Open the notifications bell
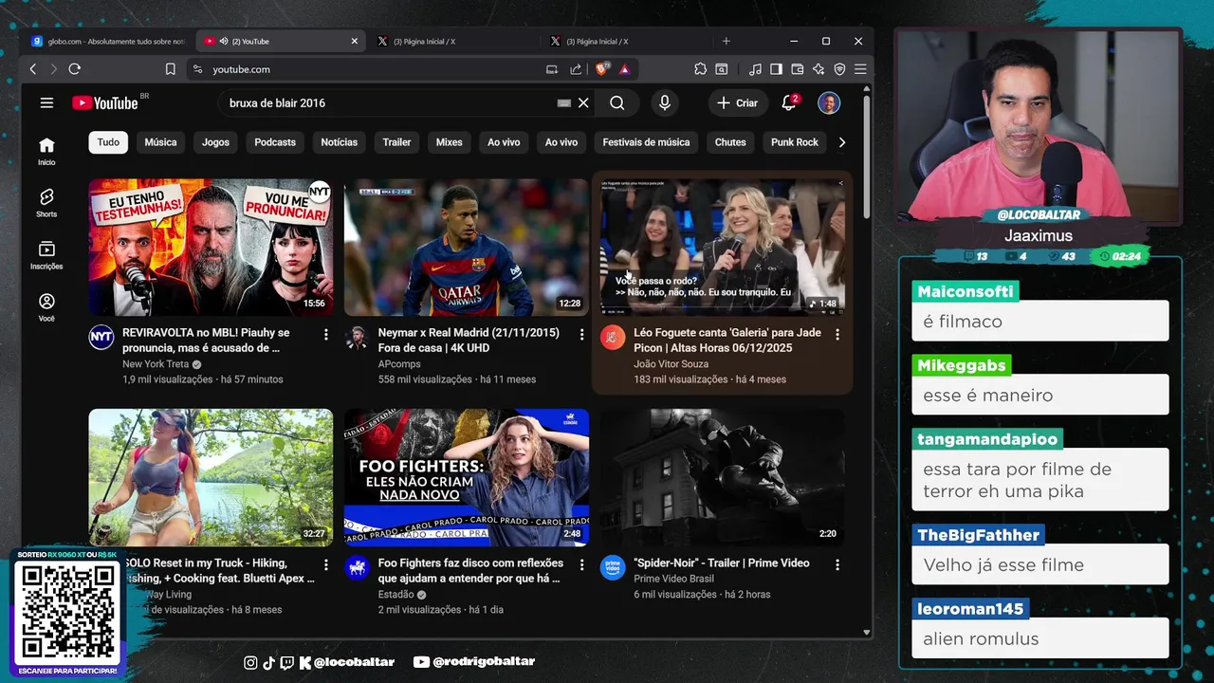 pos(788,102)
